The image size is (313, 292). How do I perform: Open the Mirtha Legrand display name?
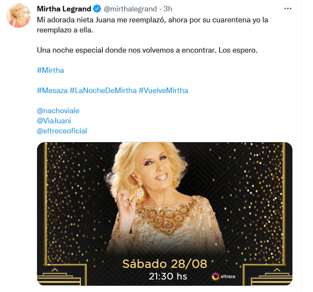point(64,9)
